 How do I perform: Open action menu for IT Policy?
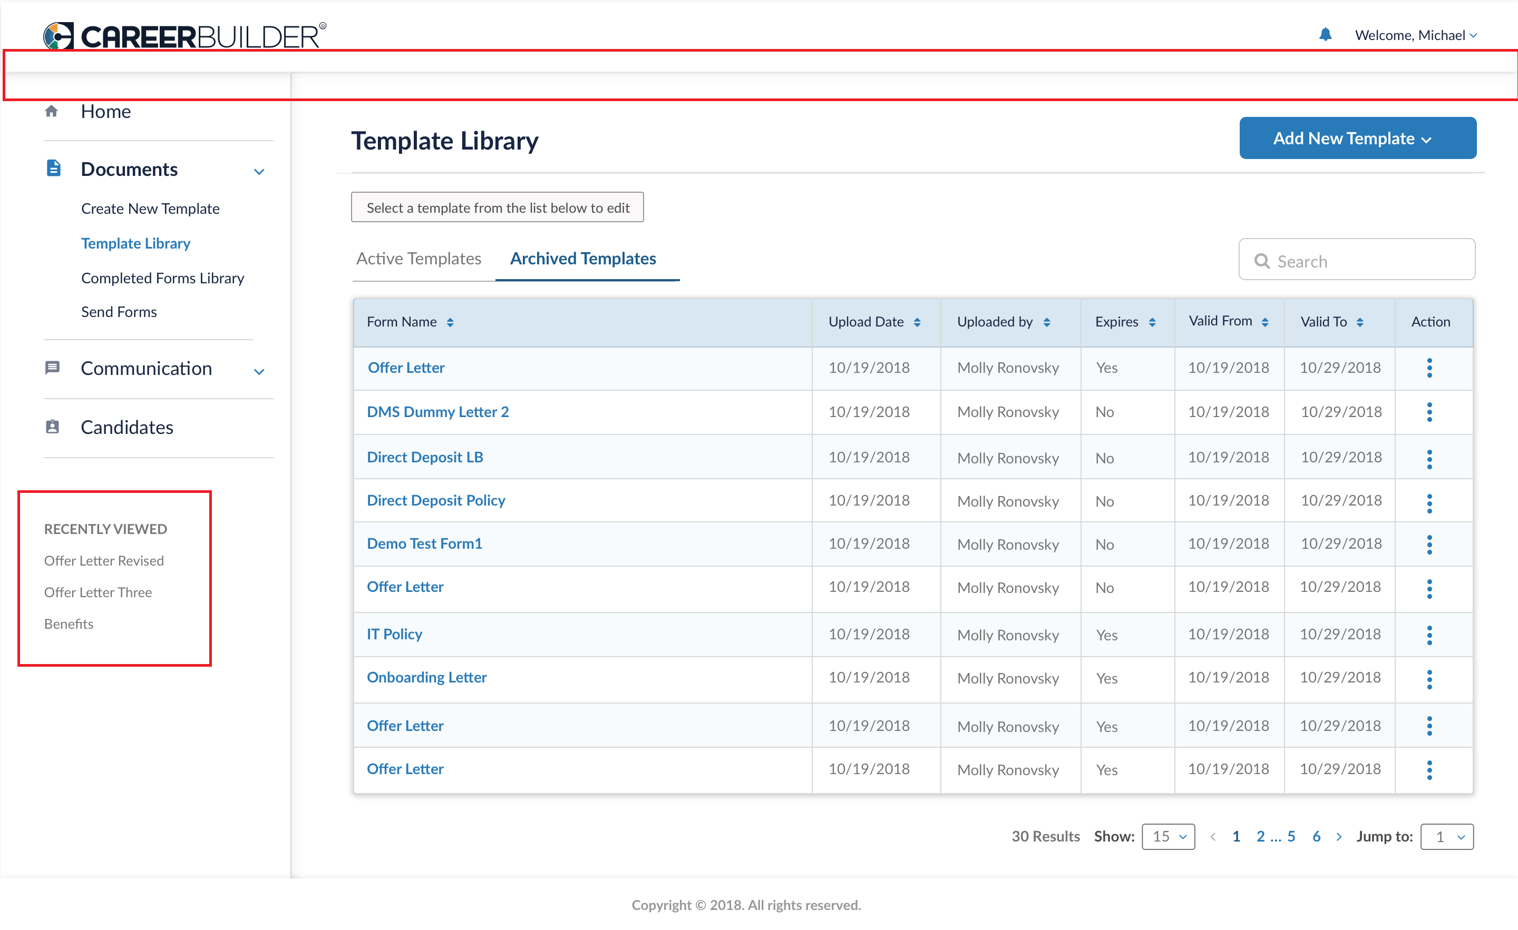tap(1429, 635)
